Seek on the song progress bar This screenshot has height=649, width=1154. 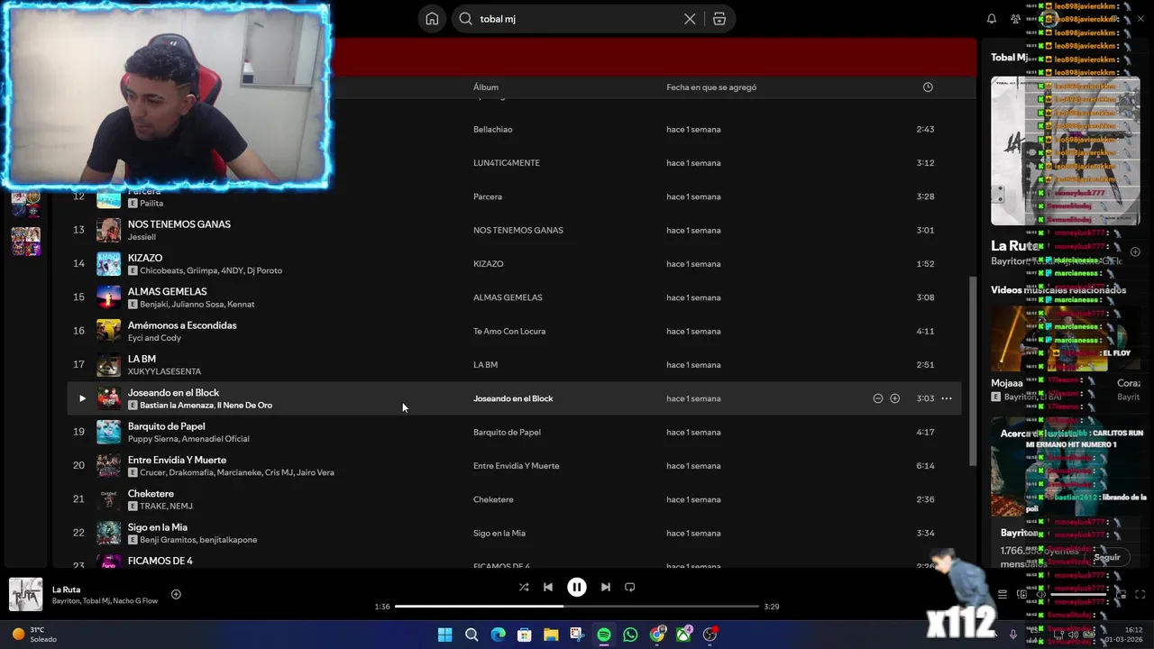577,607
